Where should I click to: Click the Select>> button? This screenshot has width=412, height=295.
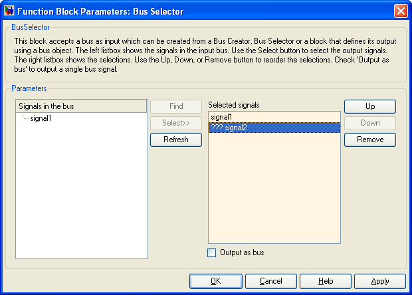coord(176,123)
